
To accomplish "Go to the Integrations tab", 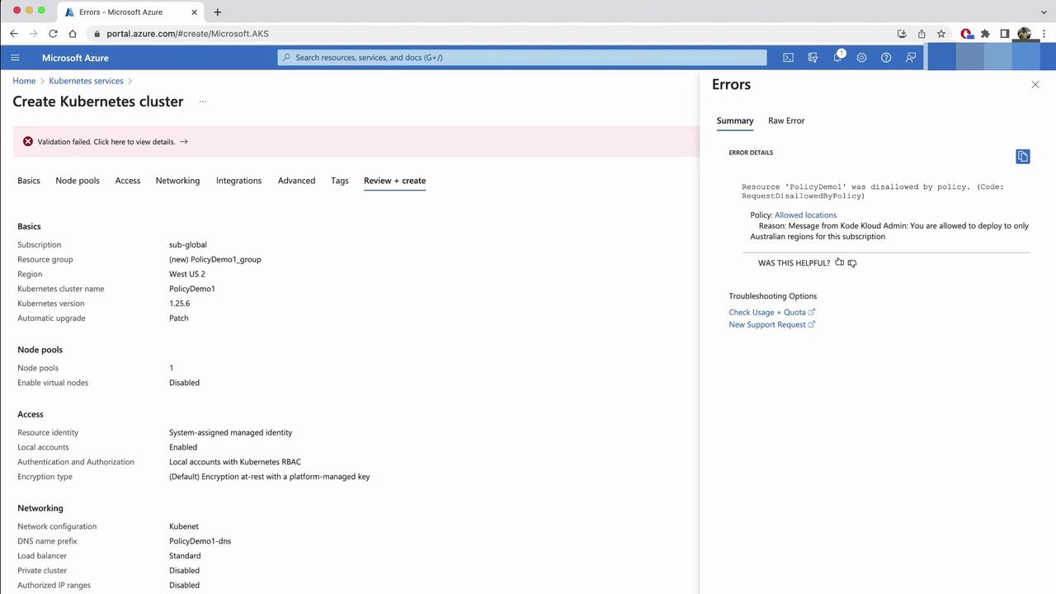I will [238, 181].
